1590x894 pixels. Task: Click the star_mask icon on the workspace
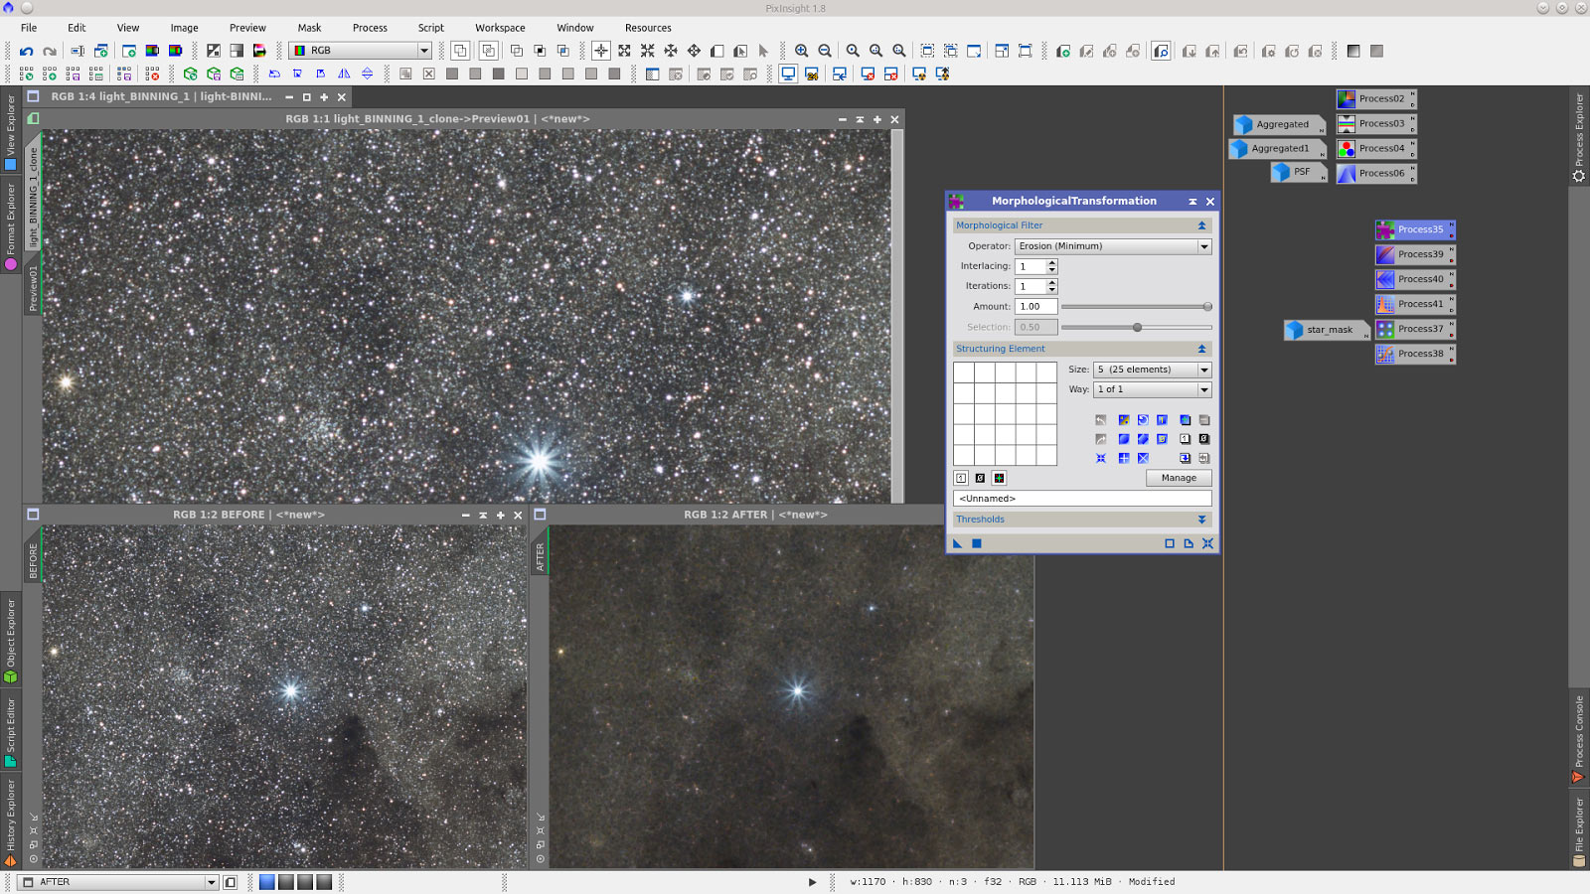[1326, 330]
